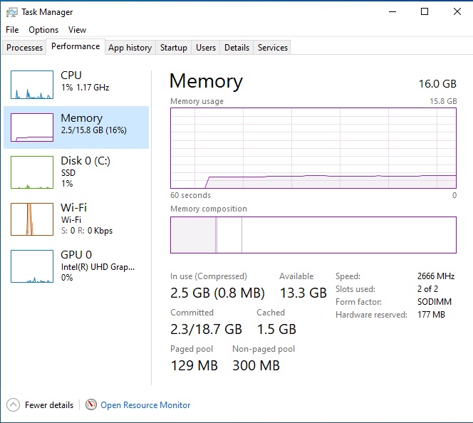Screen dimensions: 473x423
Task: Switch to the Details tab
Action: pyautogui.click(x=236, y=48)
